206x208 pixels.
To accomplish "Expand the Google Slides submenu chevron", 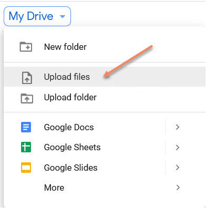I will click(178, 168).
